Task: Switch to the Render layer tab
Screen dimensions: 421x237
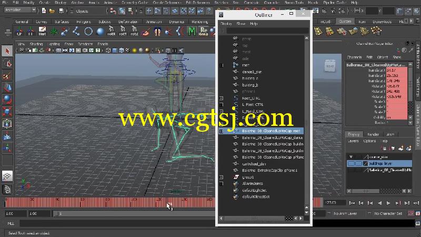Action: pos(373,134)
